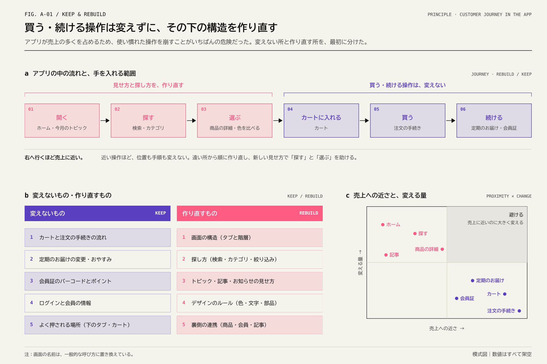This screenshot has width=547, height=364.
Task: Click row 会員証のバーコードとポイント
Action: (97, 281)
